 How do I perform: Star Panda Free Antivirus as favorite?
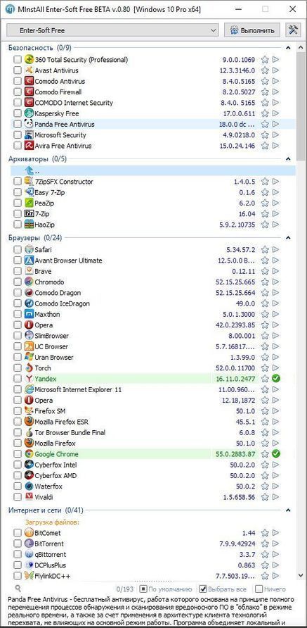tap(265, 124)
